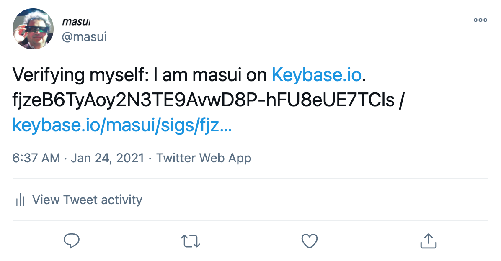Open the @masui handle link

84,37
